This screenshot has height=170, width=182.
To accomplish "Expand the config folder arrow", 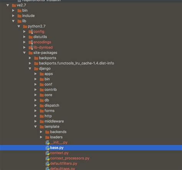I will [25, 31].
